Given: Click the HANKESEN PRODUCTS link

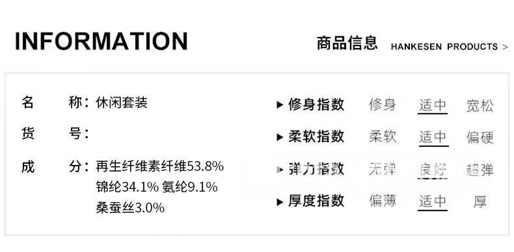Looking at the screenshot, I should click(x=444, y=47).
